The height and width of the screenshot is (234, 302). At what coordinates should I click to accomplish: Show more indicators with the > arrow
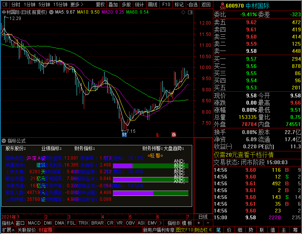pos(161,223)
